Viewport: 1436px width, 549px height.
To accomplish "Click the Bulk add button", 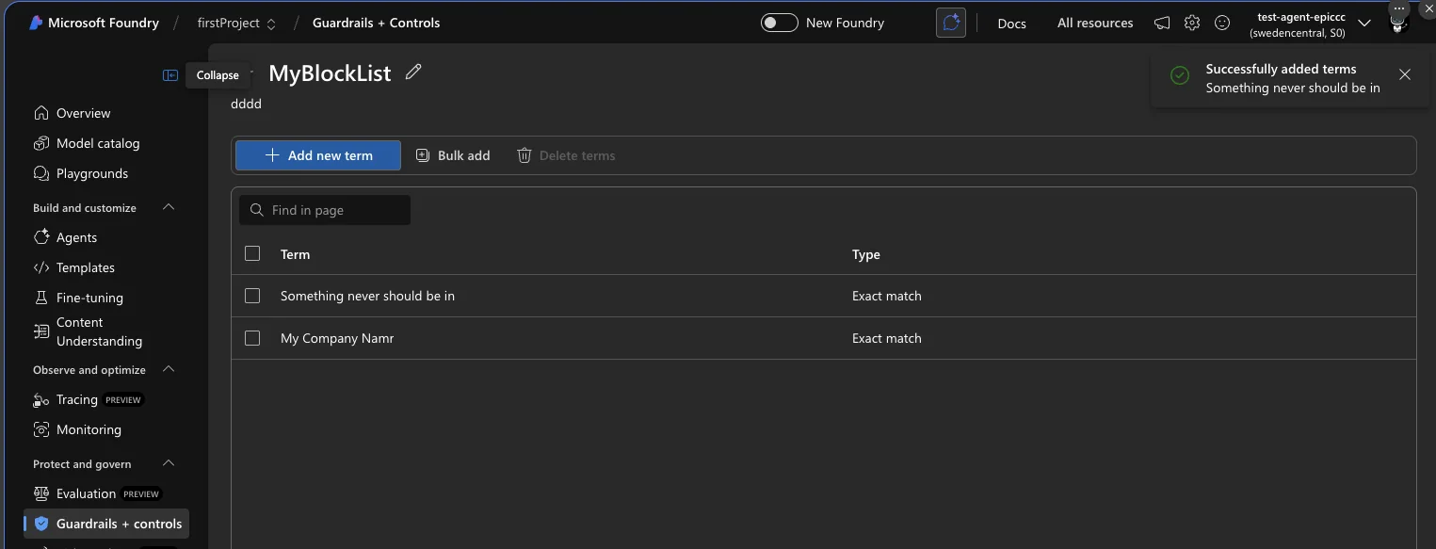I will [453, 155].
